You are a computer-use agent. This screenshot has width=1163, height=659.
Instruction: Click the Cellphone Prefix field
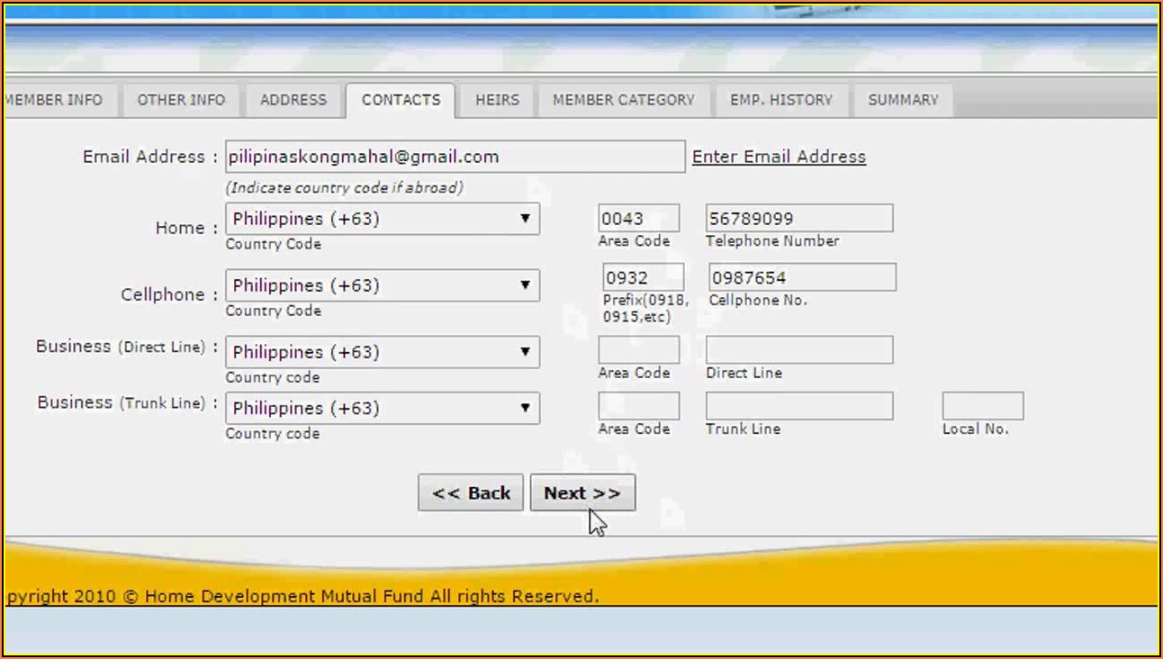(x=643, y=277)
